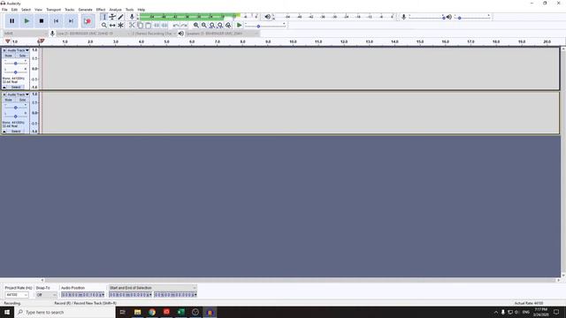Open the Effect menu
The image size is (566, 318).
(101, 10)
